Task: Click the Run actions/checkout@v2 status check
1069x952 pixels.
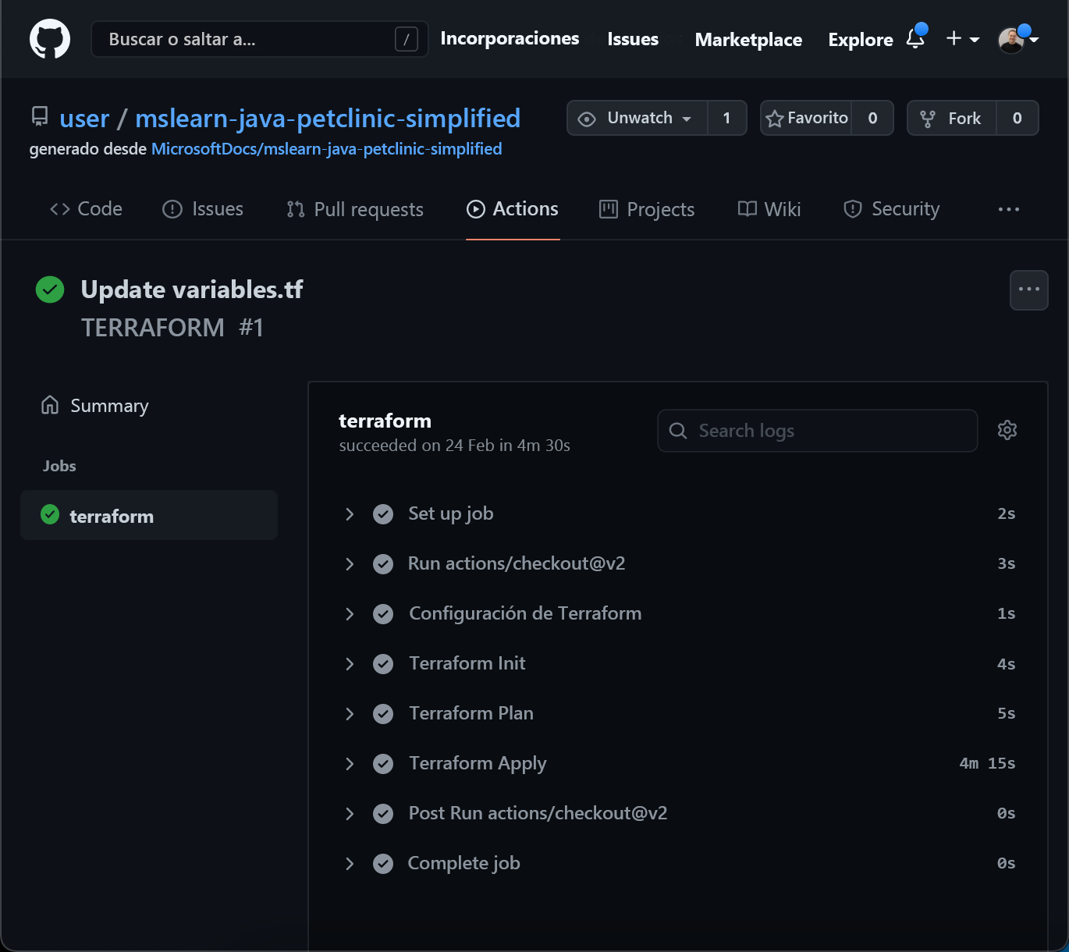Action: (383, 563)
